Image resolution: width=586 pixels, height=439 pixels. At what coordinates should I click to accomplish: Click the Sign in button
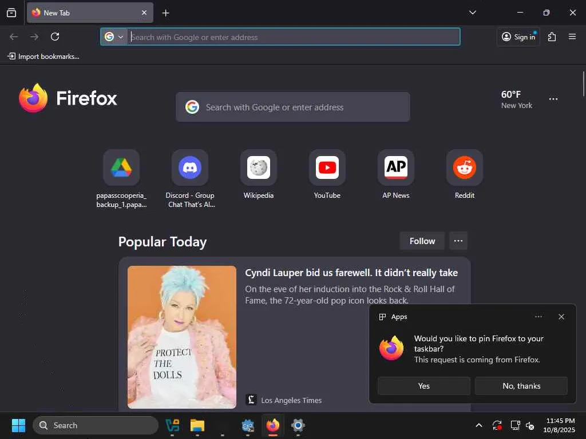pyautogui.click(x=518, y=37)
